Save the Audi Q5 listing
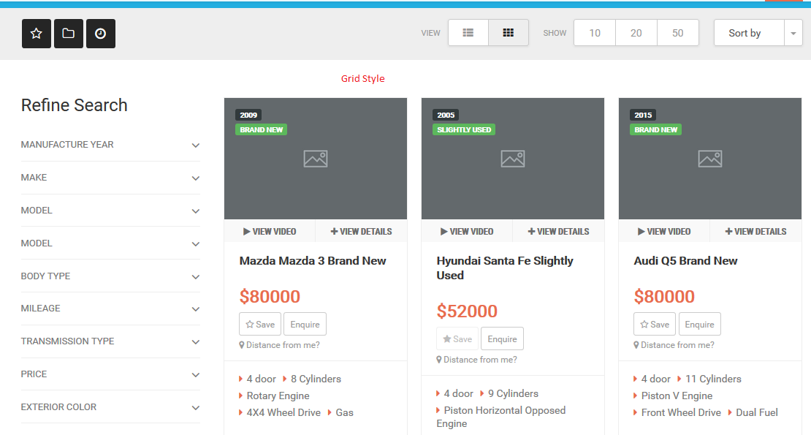Screen dimensions: 811x435 click(x=655, y=325)
